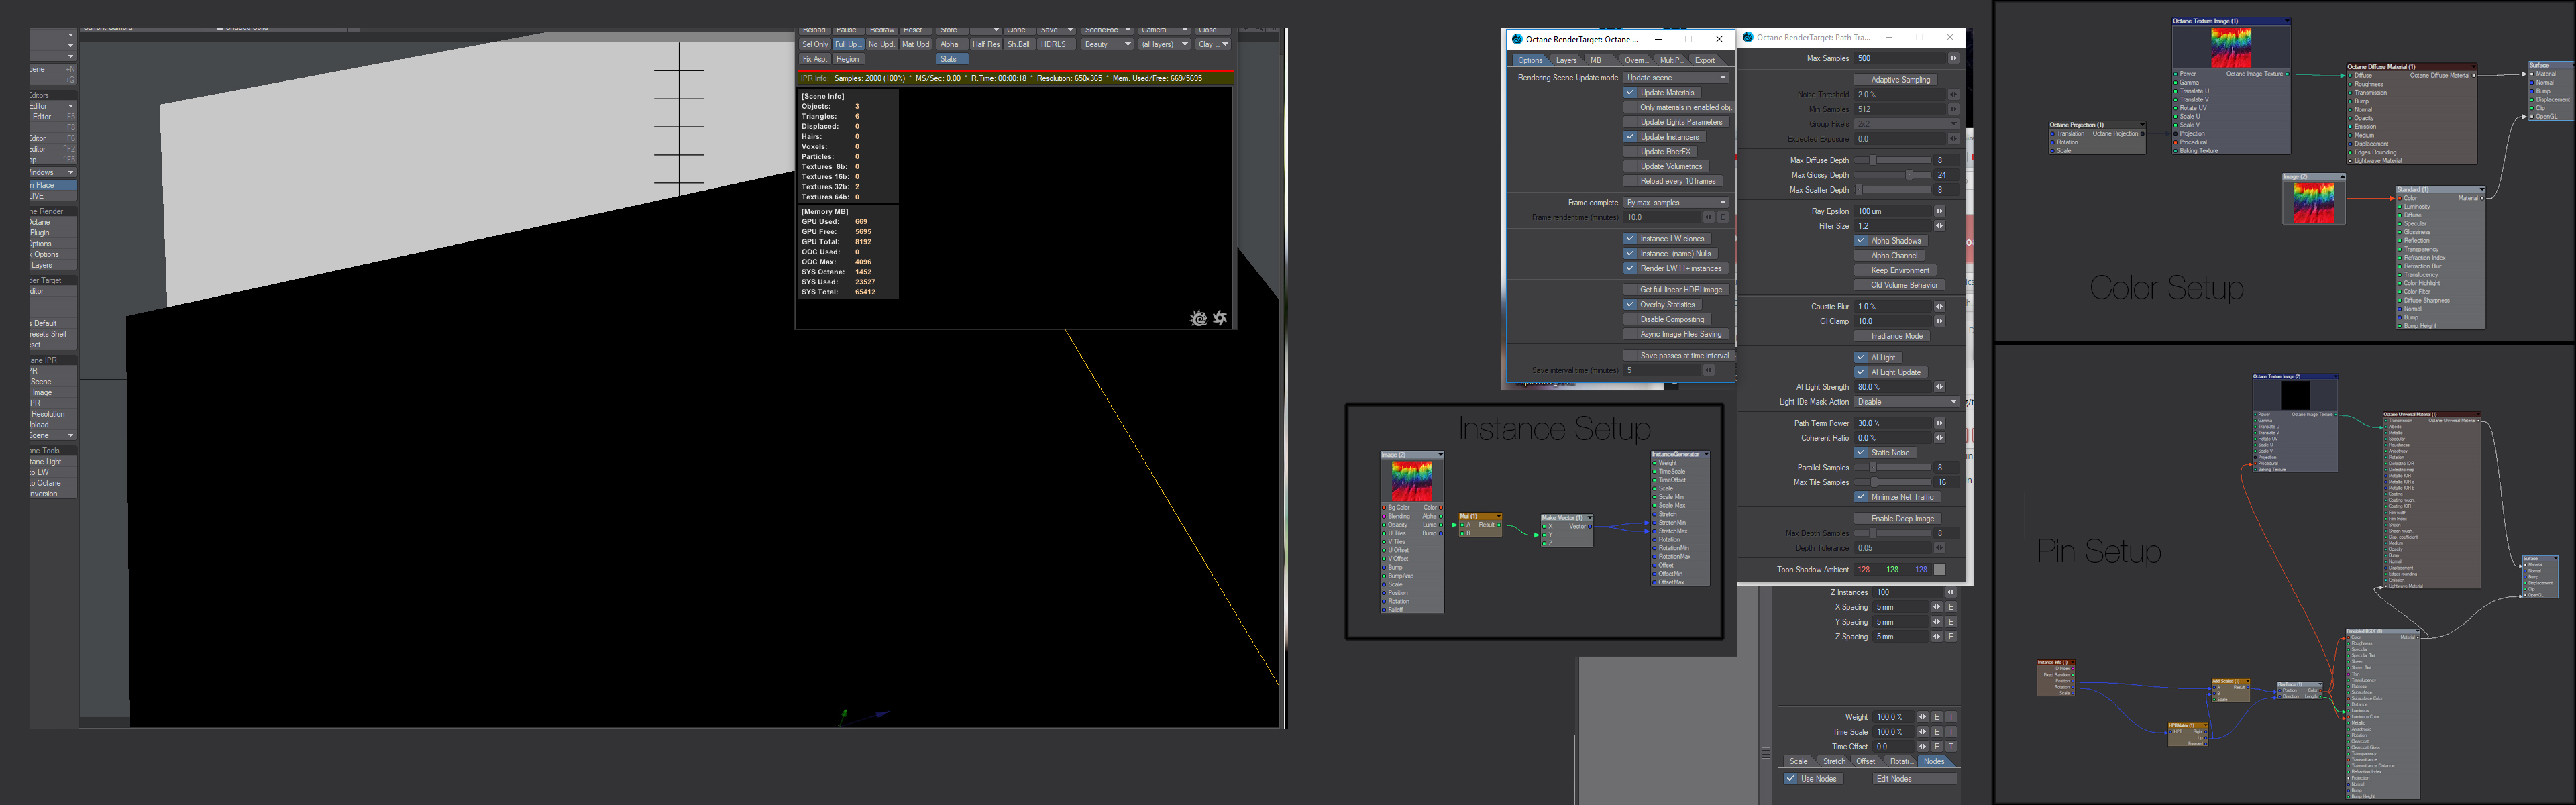Click rainbow image thumbnail in Instance Setup node
This screenshot has height=805, width=2576.
pos(1411,481)
